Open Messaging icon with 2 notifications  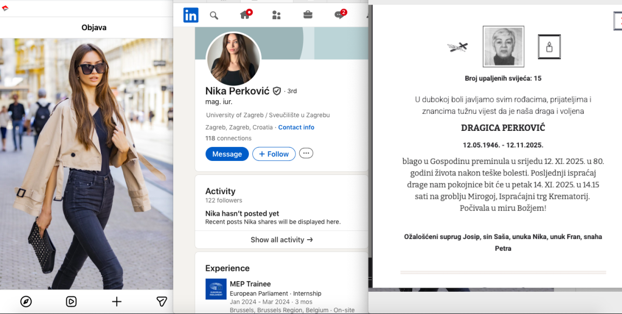tap(340, 15)
